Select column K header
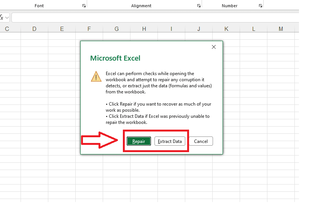The image size is (326, 207). coord(226,29)
